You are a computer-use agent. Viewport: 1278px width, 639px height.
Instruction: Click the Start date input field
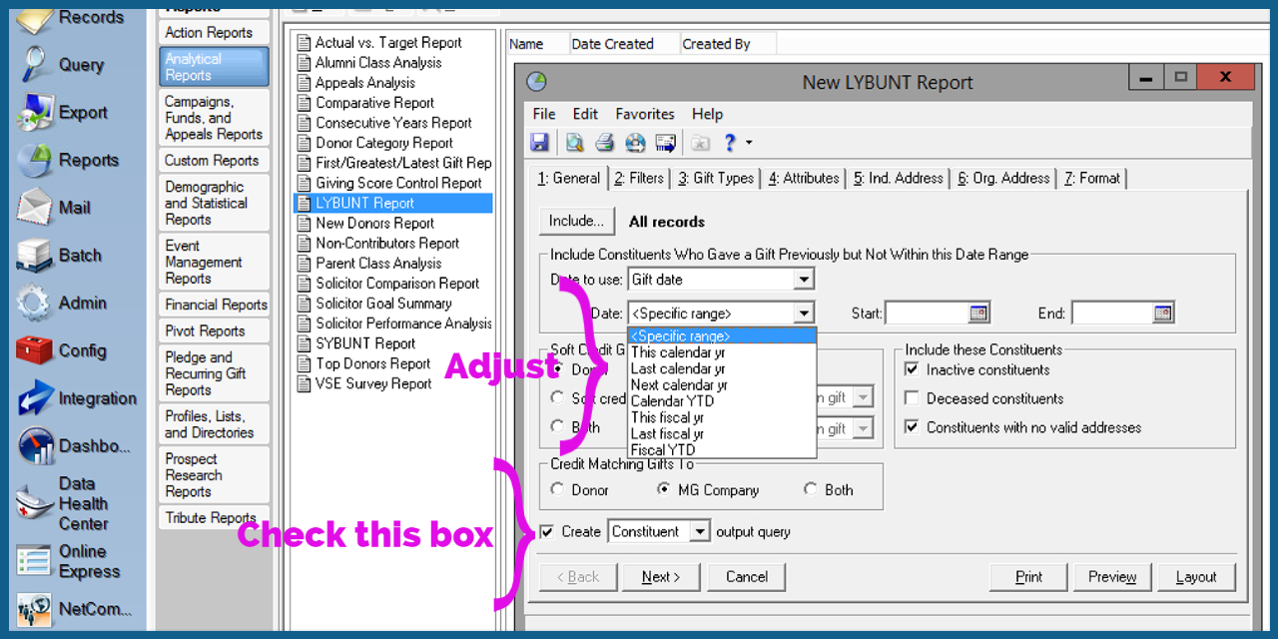pos(928,314)
